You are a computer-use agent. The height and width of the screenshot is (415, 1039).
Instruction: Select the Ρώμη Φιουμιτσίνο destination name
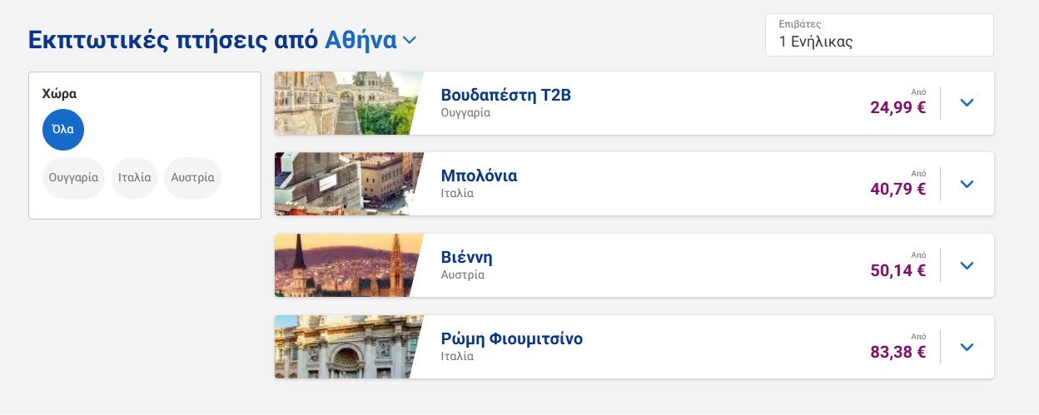tap(511, 339)
